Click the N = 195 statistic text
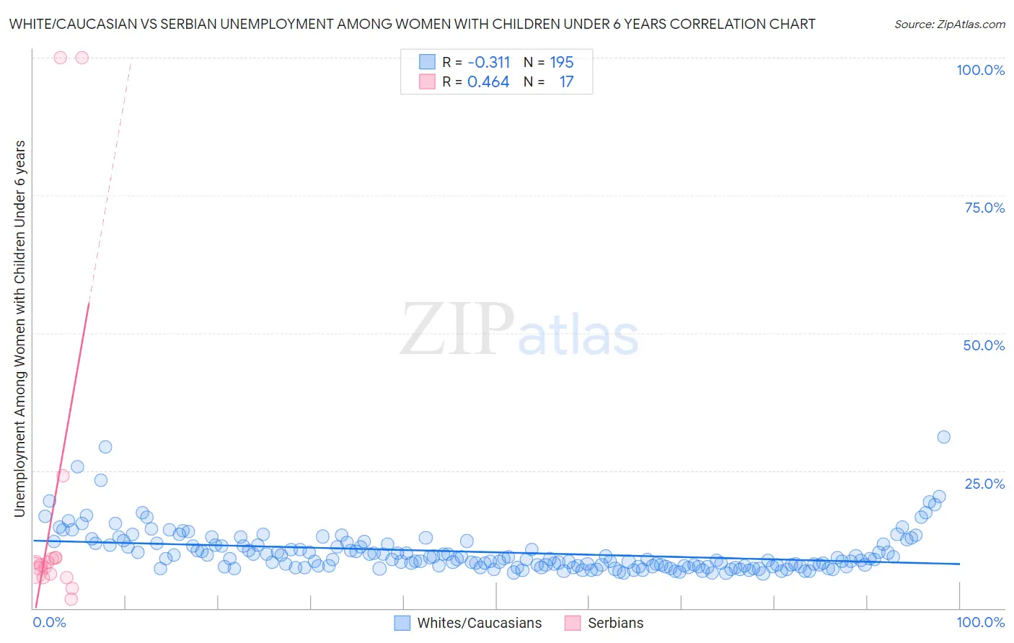The width and height of the screenshot is (1014, 643). pyautogui.click(x=549, y=62)
